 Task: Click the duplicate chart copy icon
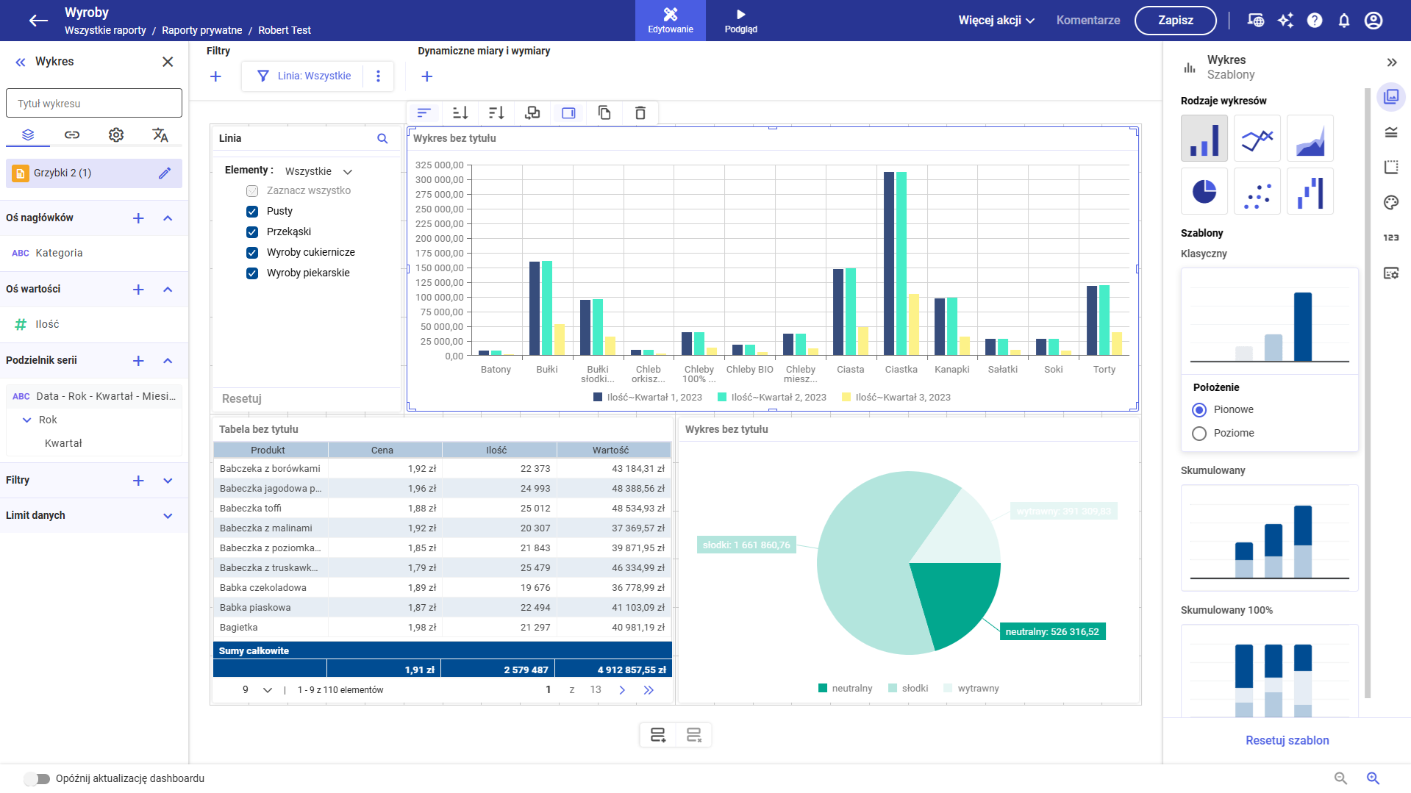tap(604, 112)
